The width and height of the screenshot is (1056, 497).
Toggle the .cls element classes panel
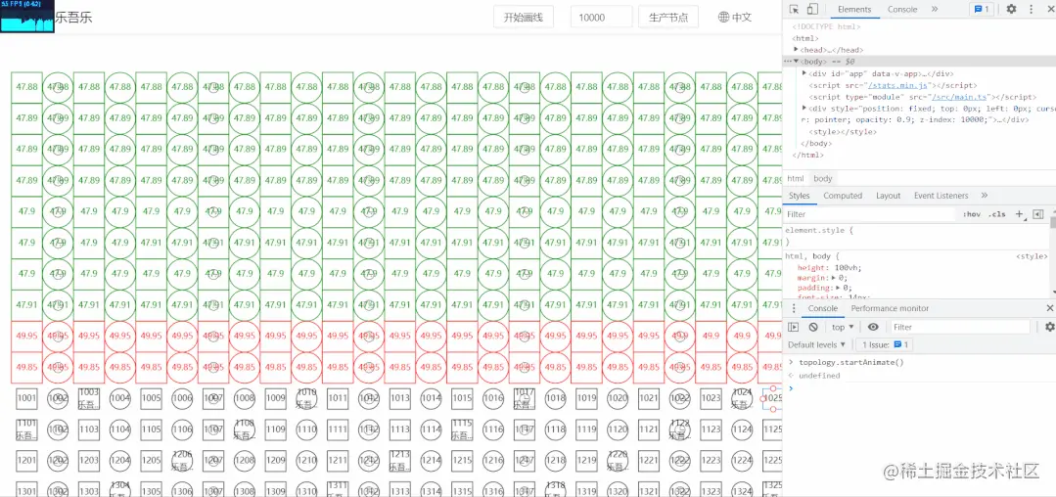click(996, 214)
